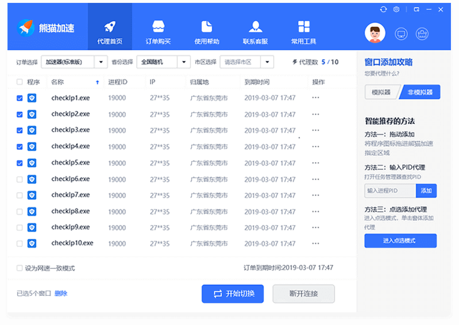The width and height of the screenshot is (459, 325).
Task: Click the 输入进程PID input field
Action: coord(390,190)
